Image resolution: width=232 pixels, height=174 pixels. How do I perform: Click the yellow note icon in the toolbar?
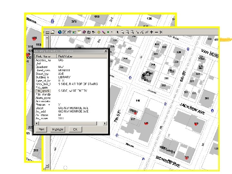[x=79, y=32]
